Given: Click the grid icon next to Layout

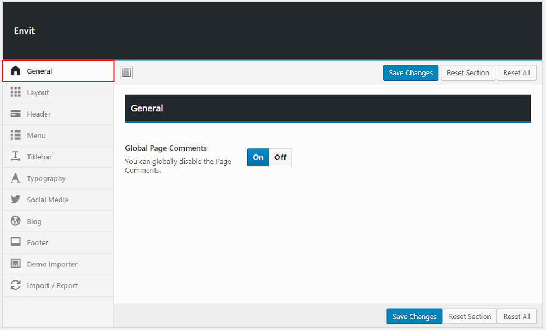Looking at the screenshot, I should coord(16,93).
